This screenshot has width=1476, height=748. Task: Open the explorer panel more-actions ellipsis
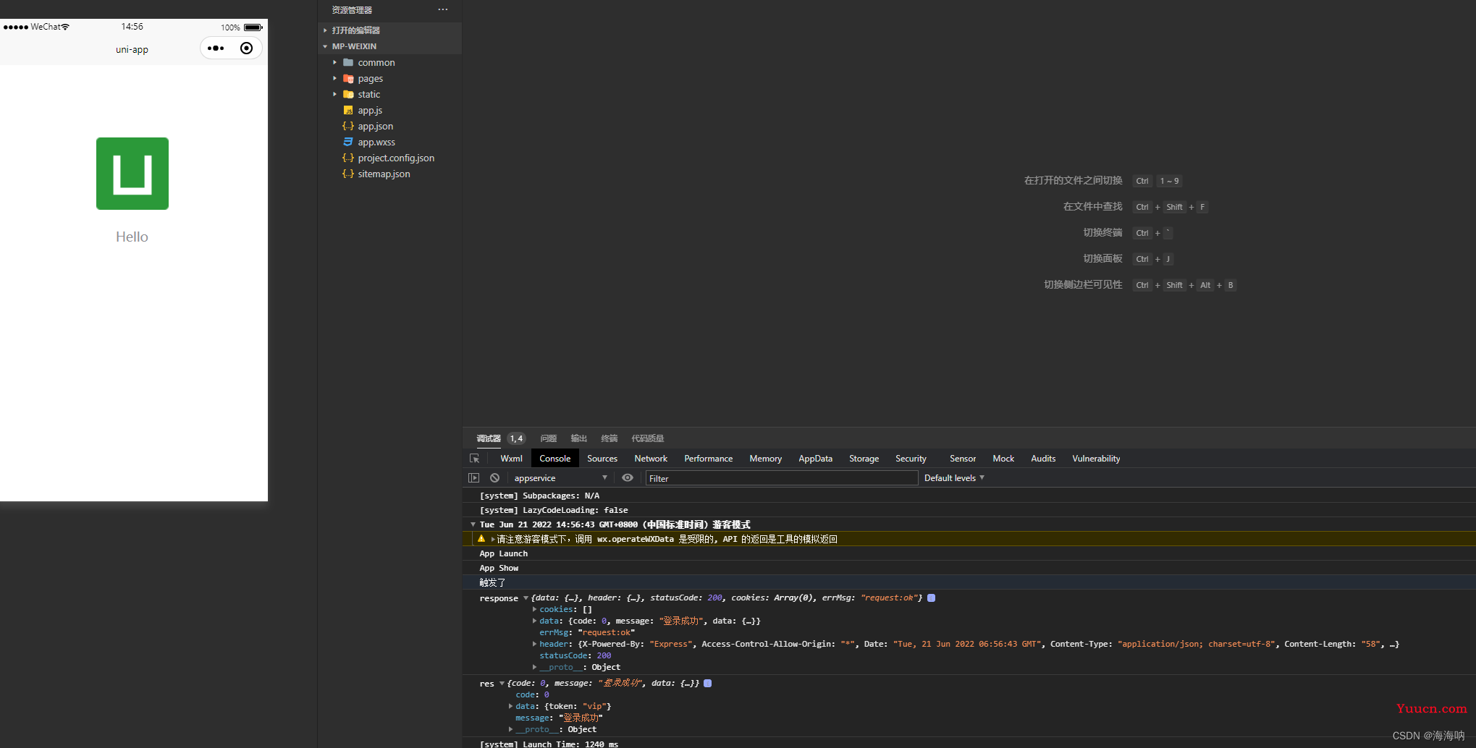point(443,9)
